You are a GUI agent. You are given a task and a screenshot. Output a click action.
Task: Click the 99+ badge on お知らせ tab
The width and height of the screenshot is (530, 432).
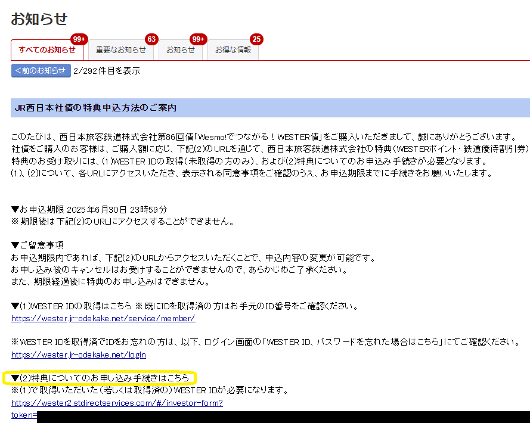pyautogui.click(x=199, y=39)
